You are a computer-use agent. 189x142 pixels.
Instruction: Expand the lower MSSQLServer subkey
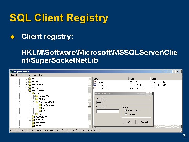pyautogui.click(x=30, y=117)
